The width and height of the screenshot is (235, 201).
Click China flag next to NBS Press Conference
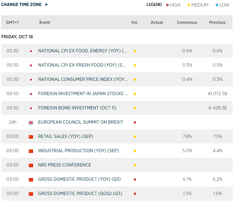pyautogui.click(x=31, y=165)
